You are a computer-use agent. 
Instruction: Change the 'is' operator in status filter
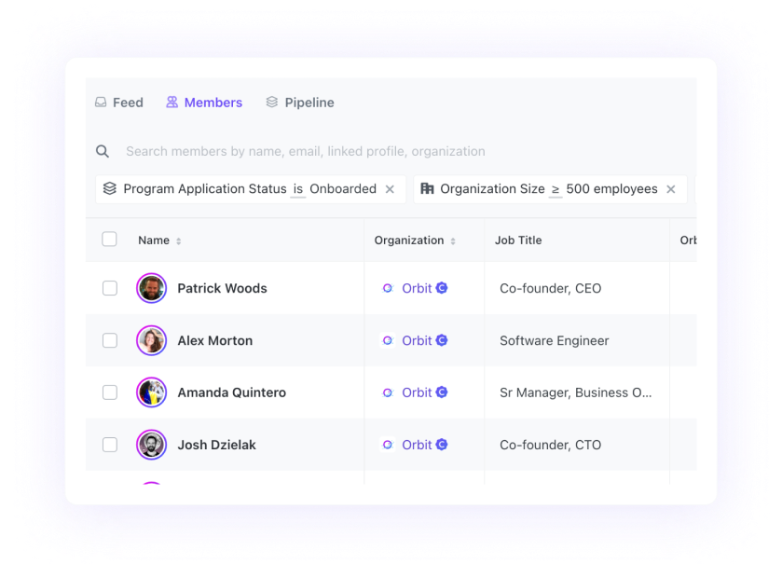click(298, 189)
